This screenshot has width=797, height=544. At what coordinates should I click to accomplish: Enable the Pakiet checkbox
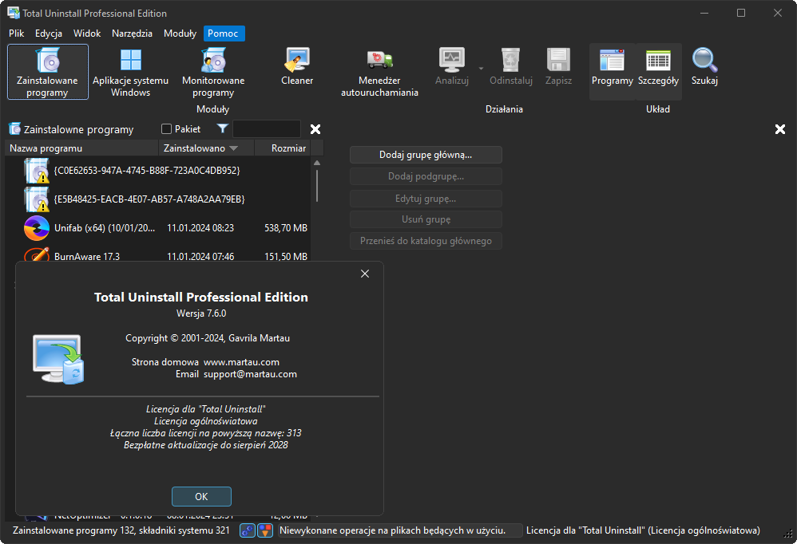coord(166,129)
